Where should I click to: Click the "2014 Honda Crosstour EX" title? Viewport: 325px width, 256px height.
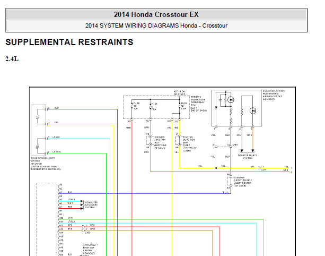156,14
